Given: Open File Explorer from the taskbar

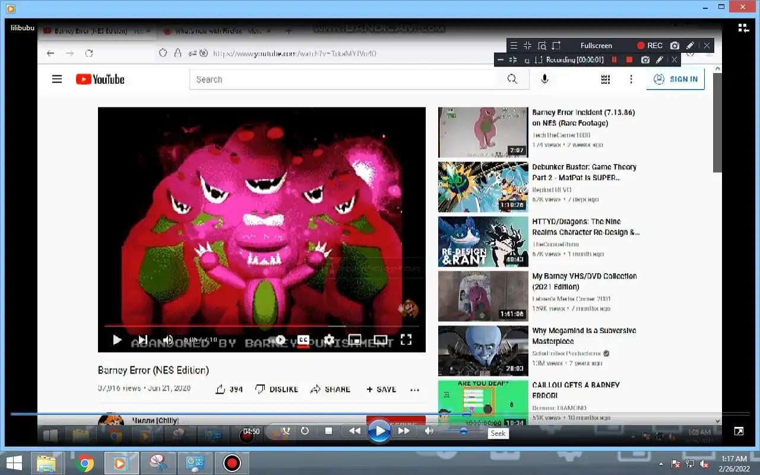Looking at the screenshot, I should pos(46,463).
